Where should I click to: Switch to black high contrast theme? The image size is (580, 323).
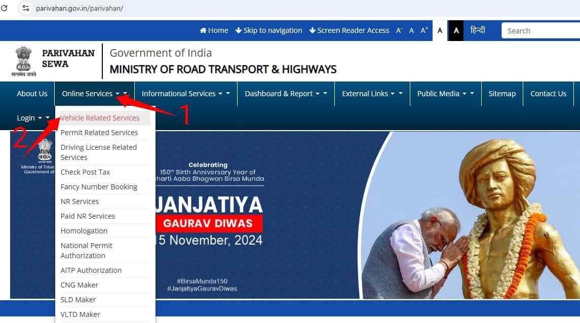(456, 30)
